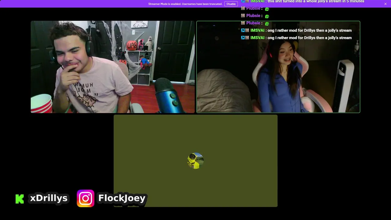The image size is (391, 220).
Task: Click the FlockJoey Instagram handle
Action: (122, 198)
